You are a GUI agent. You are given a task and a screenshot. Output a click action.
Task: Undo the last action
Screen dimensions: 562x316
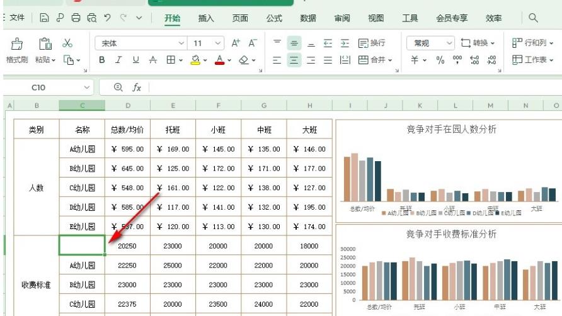108,18
